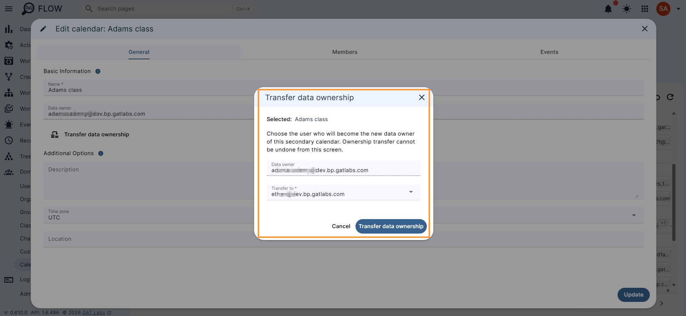Screen dimensions: 686x316
Task: Close the Transfer data ownership dialog
Action: click(422, 97)
